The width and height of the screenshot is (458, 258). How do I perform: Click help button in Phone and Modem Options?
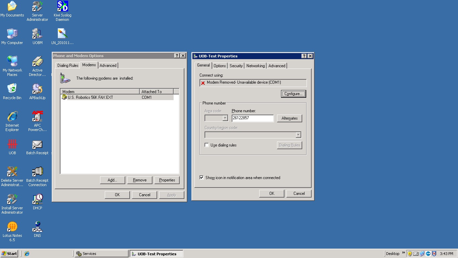177,55
